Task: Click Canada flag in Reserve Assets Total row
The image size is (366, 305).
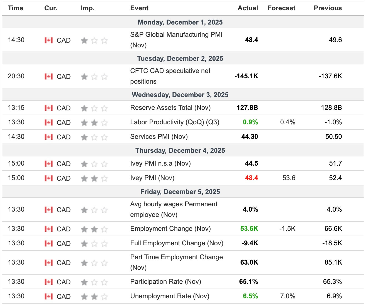Action: [49, 108]
